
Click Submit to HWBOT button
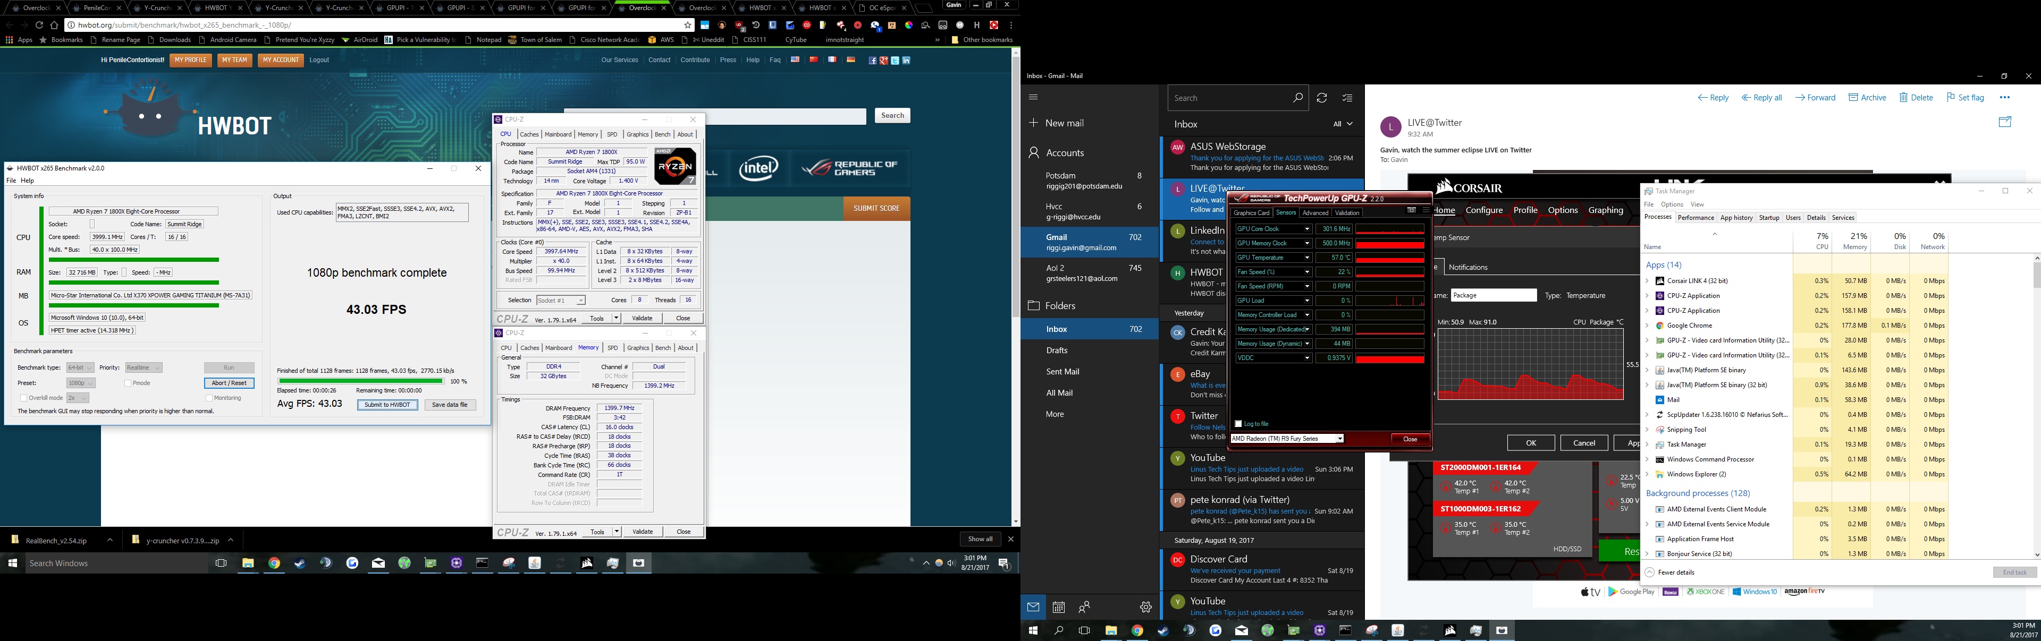pos(387,404)
